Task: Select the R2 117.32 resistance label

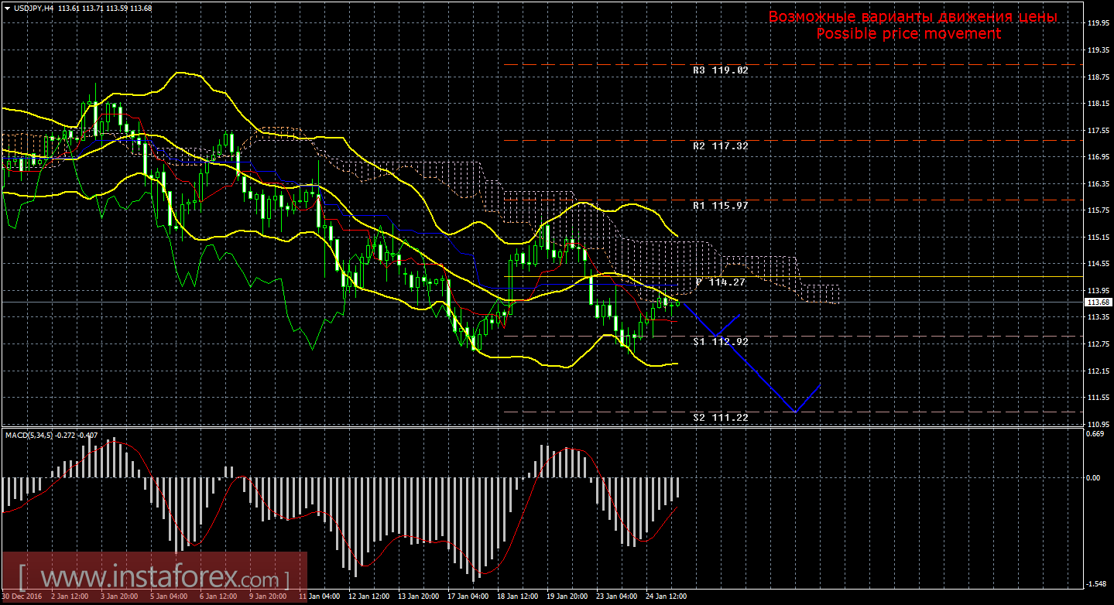Action: click(x=720, y=145)
